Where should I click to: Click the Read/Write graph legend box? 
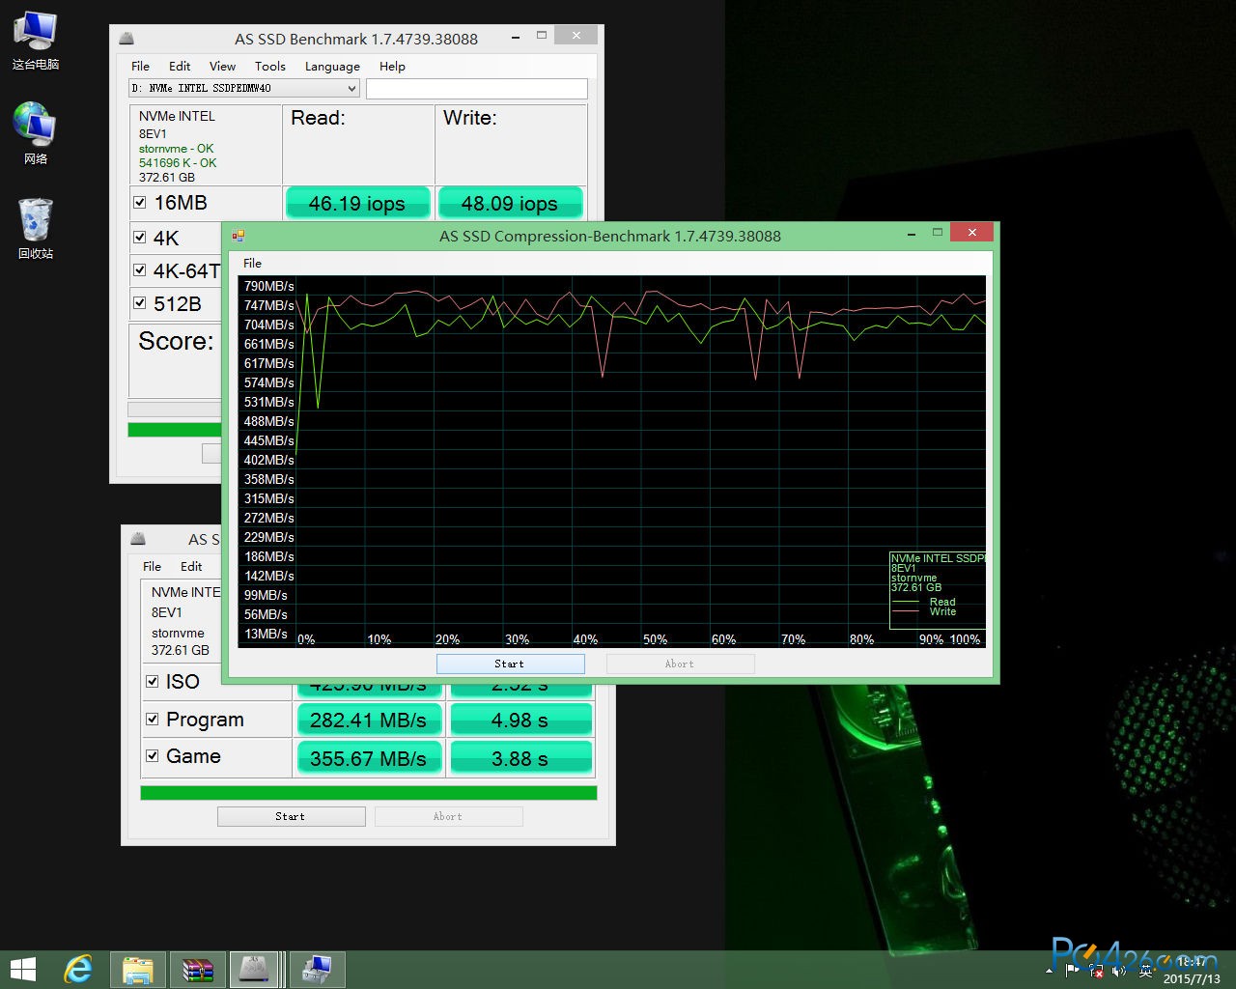coord(937,589)
